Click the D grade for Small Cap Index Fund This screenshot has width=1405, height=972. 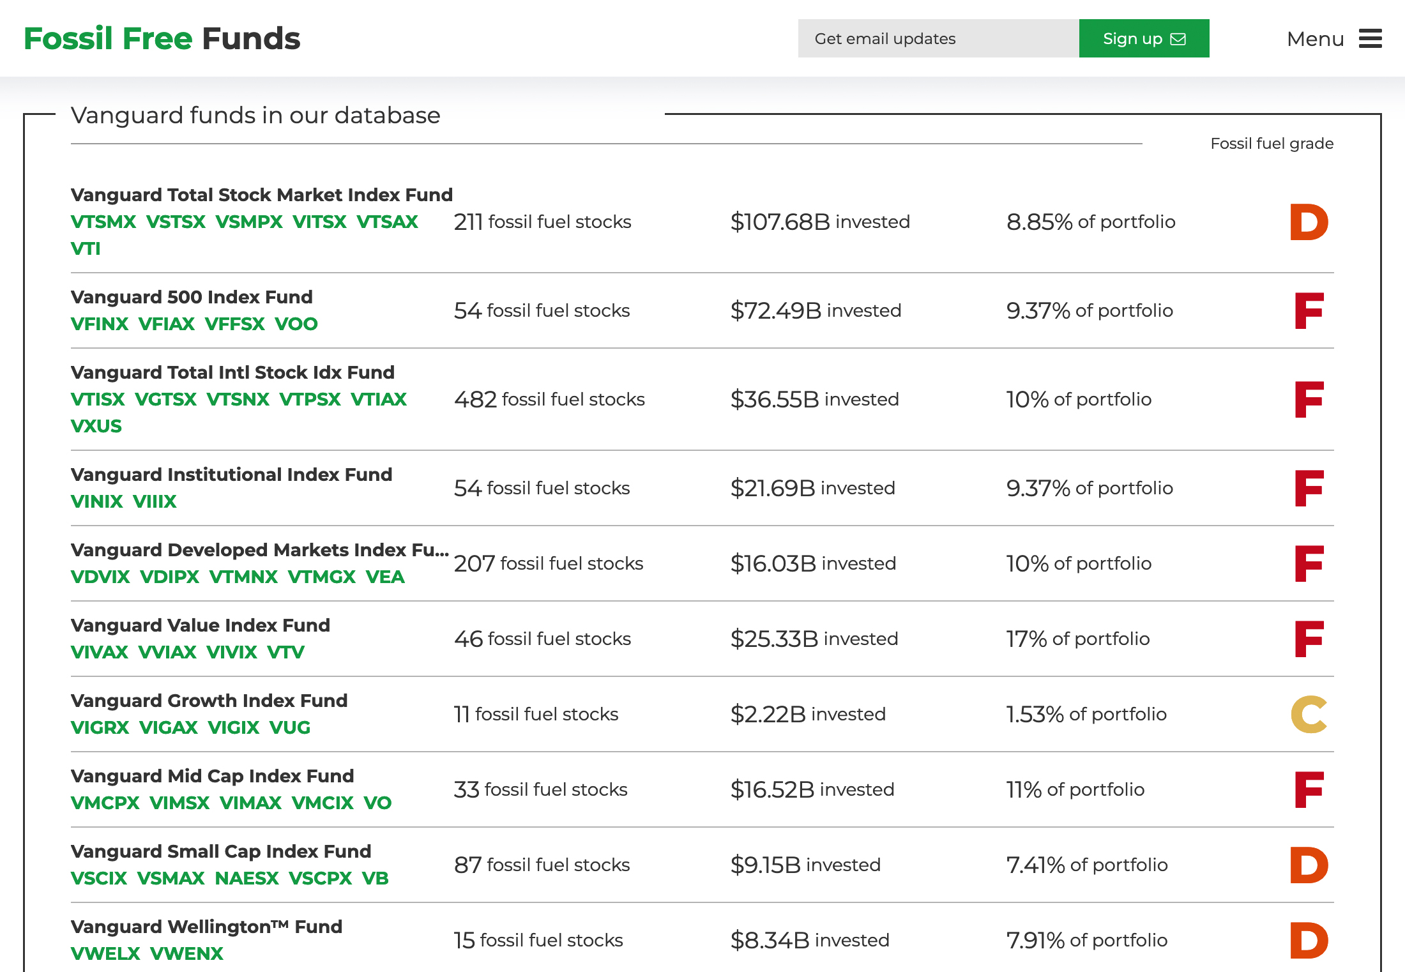[x=1309, y=865]
